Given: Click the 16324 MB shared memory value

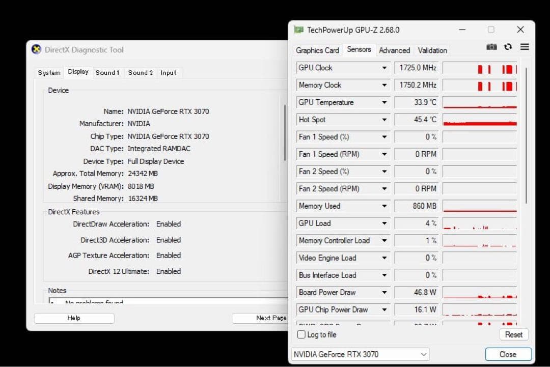Looking at the screenshot, I should [143, 199].
